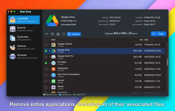
Task: Click the Quick Look eye icon in toolbar
Action: [47, 34]
